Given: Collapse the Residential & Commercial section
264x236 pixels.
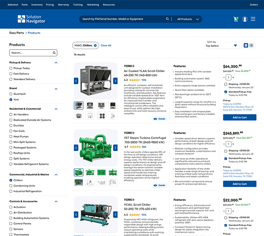Looking at the screenshot, I should tap(56, 109).
